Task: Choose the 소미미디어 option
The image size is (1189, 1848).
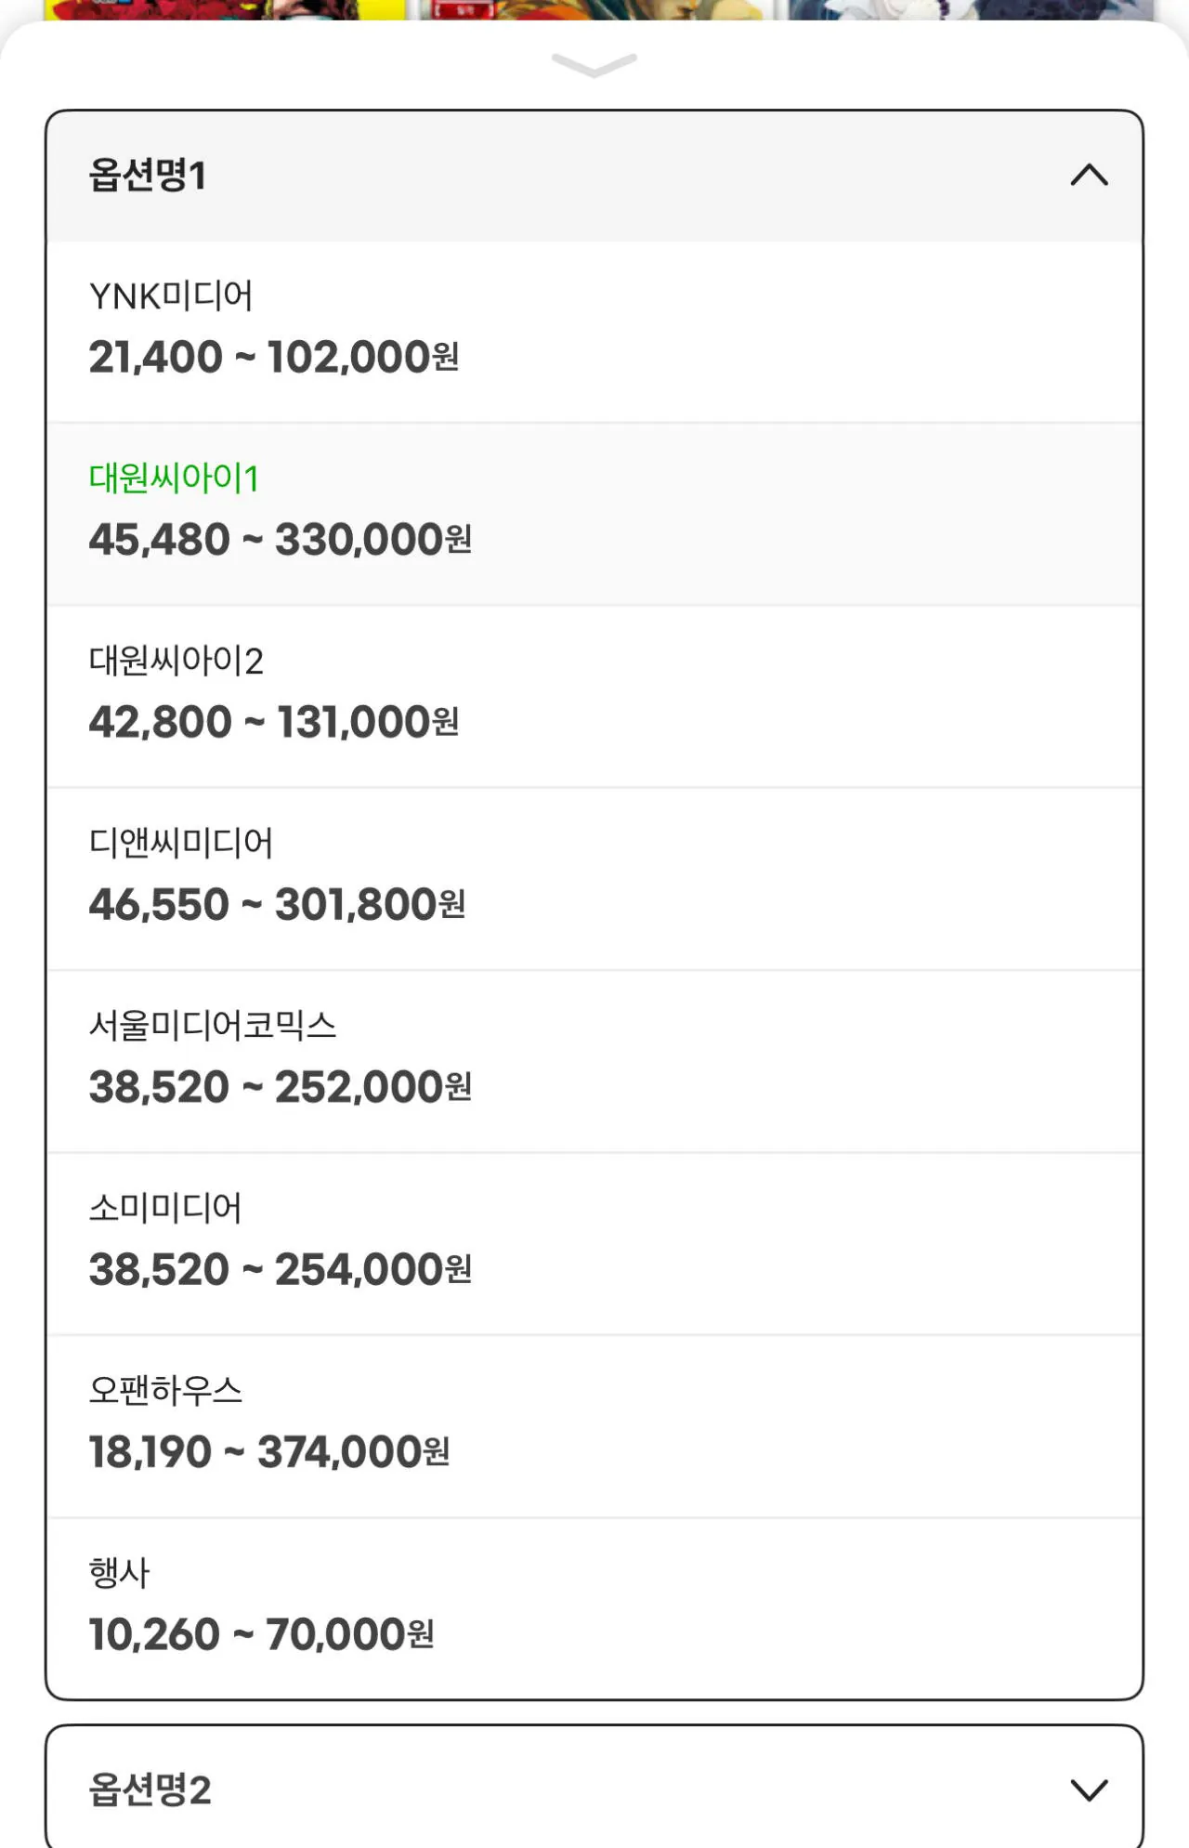Action: [165, 1208]
